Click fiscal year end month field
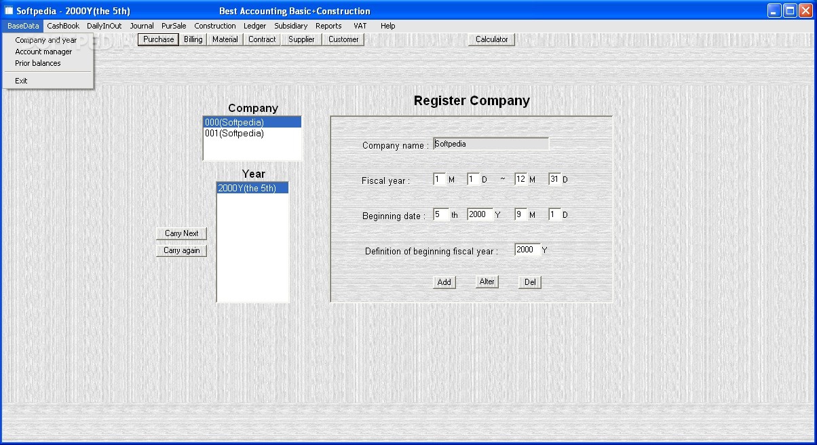Screen dimensions: 817x445 (x=520, y=179)
